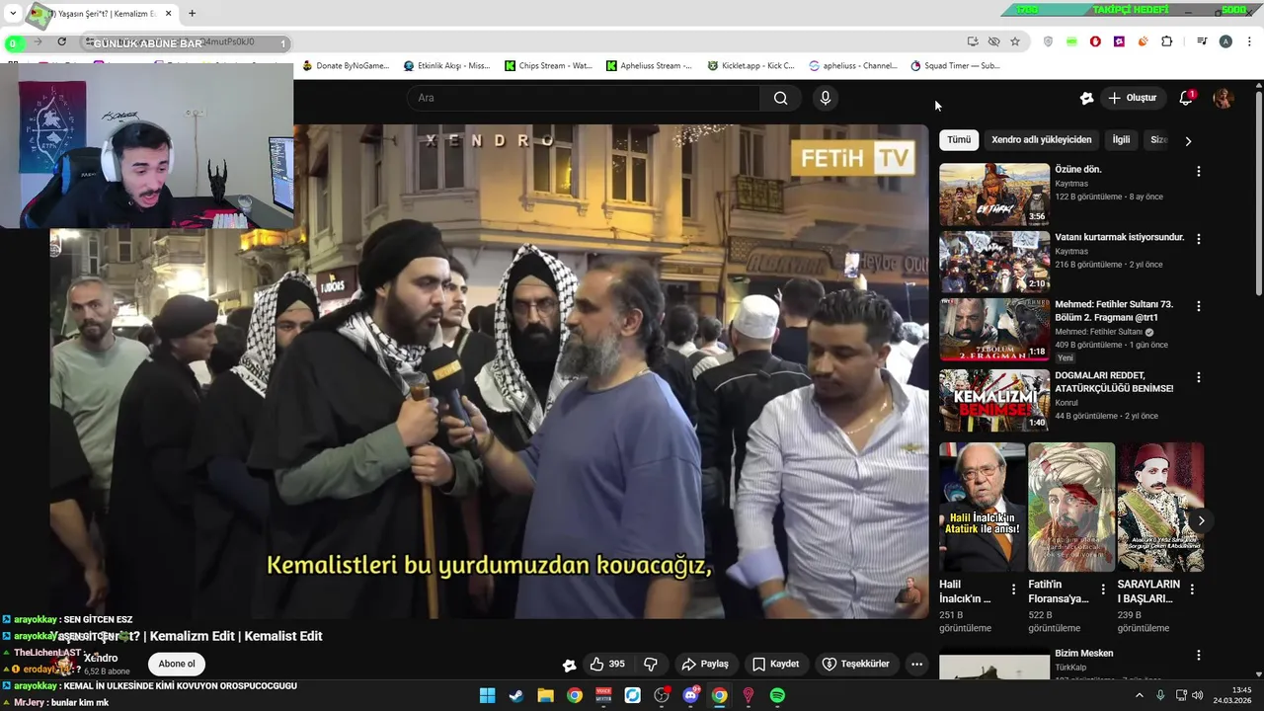Click the purple square extension icon

(1119, 41)
